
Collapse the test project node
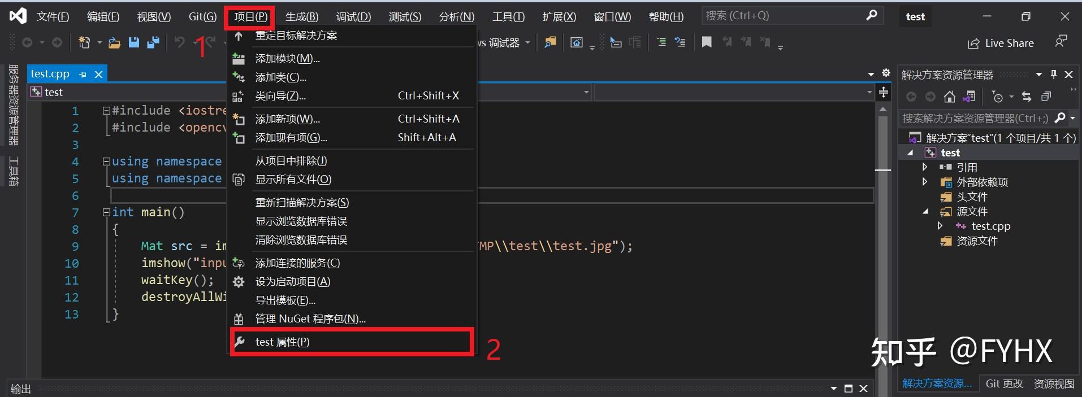[910, 153]
